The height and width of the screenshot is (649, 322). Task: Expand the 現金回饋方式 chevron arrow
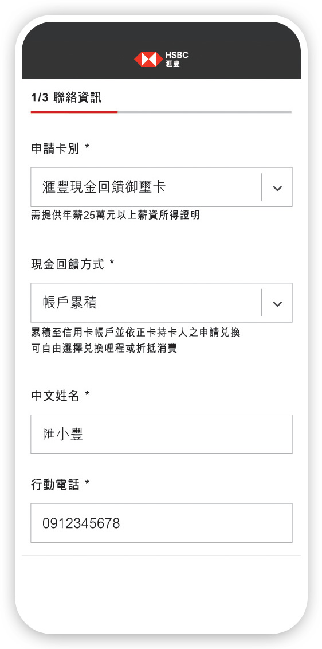pyautogui.click(x=277, y=304)
